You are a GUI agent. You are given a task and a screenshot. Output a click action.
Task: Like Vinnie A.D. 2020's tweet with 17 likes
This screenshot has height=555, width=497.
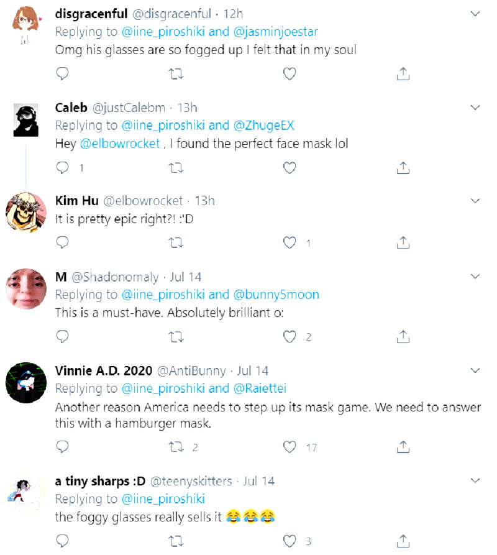289,447
